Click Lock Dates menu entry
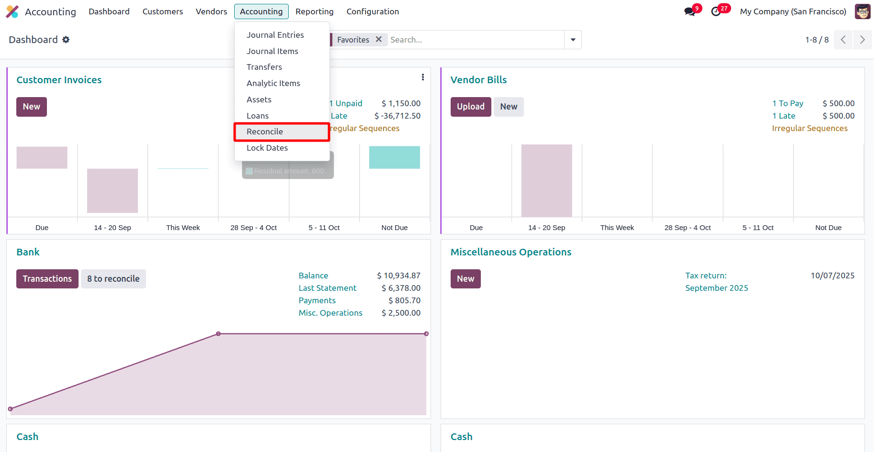 click(x=267, y=148)
